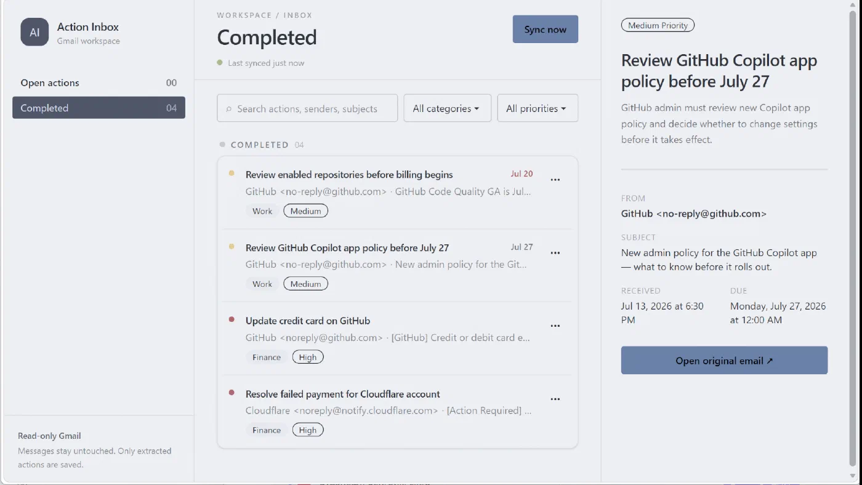Switch to Open actions view
This screenshot has width=862, height=485.
pos(99,83)
